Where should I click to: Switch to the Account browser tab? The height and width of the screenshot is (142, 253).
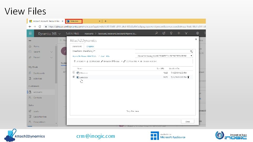click(x=46, y=21)
